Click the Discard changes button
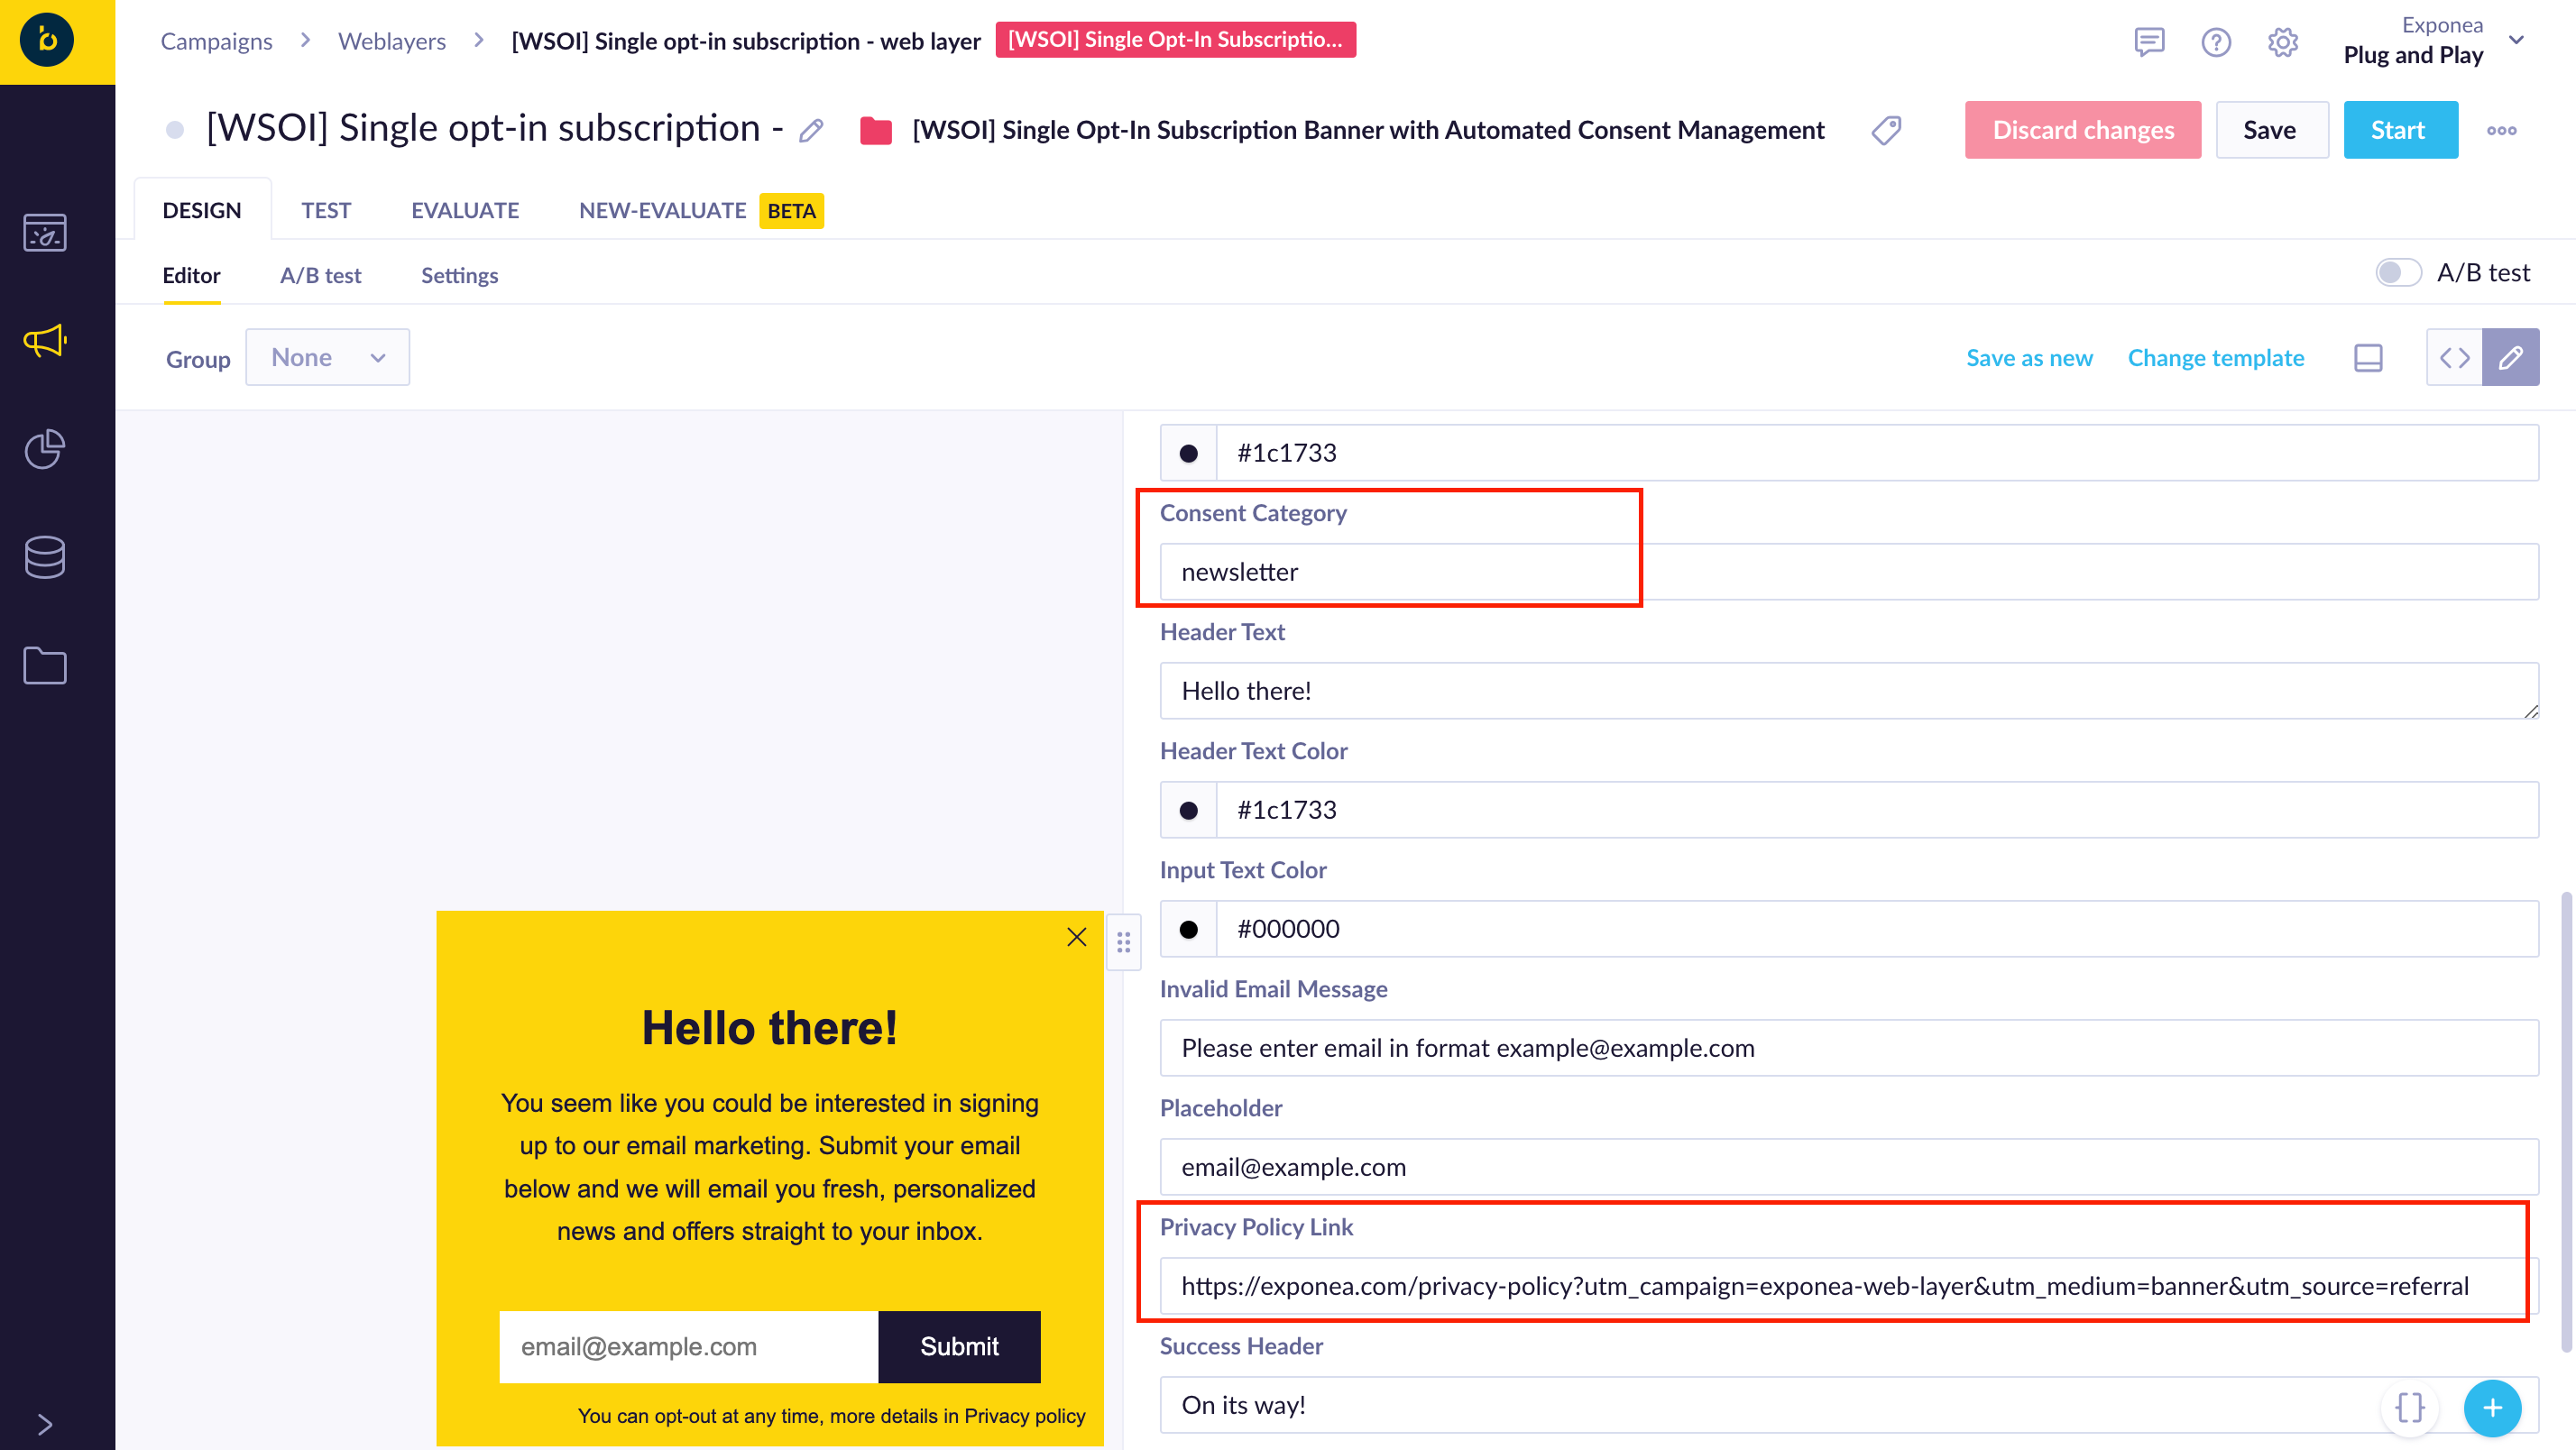The width and height of the screenshot is (2576, 1450). tap(2082, 130)
